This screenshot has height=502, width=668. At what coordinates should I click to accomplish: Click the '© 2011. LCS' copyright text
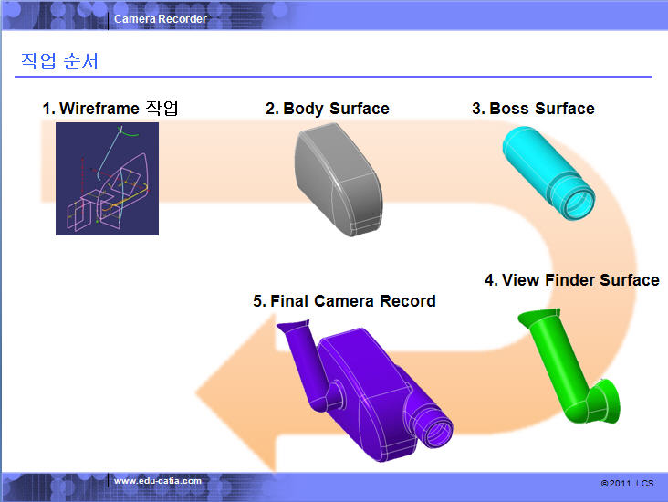pos(627,482)
